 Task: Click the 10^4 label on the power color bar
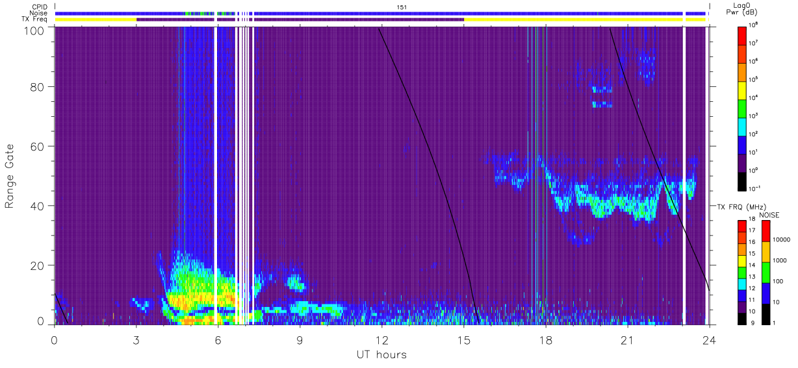click(x=754, y=97)
